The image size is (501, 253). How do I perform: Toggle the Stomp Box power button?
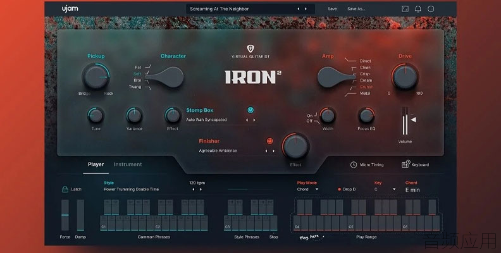[x=250, y=110]
